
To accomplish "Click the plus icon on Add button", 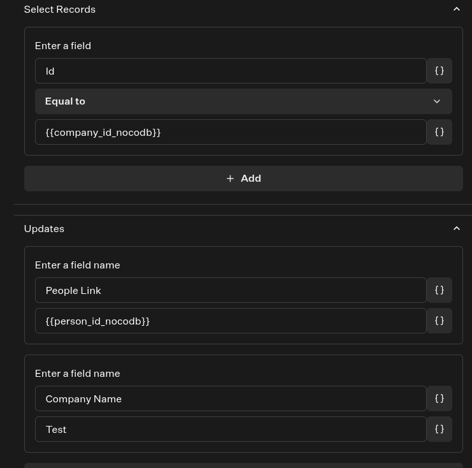I will [230, 179].
